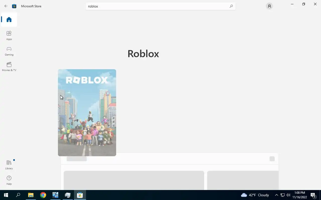Open the taskbar app to the left of Microsoft Store

(x=68, y=195)
